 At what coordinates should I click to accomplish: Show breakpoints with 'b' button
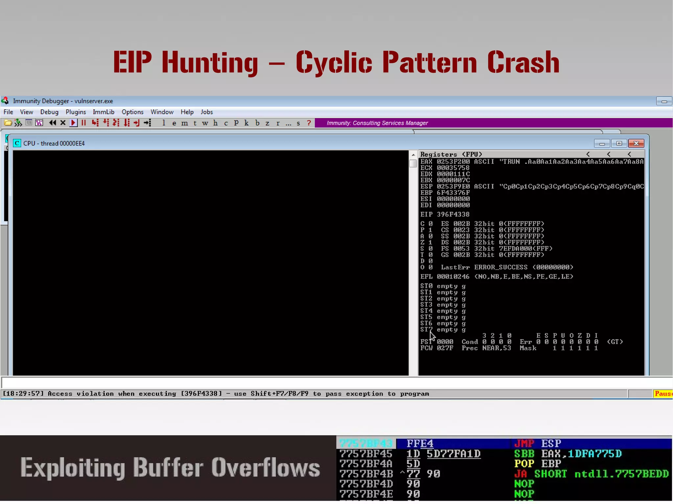click(x=257, y=123)
